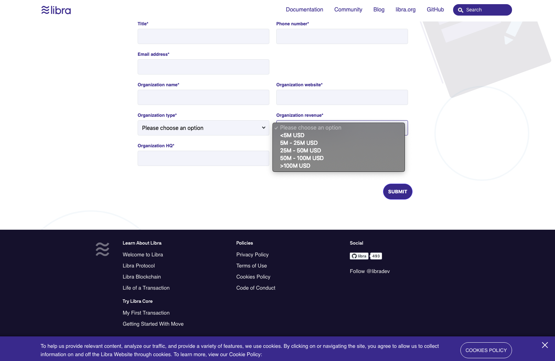Open Libra Protocol footer link

139,266
